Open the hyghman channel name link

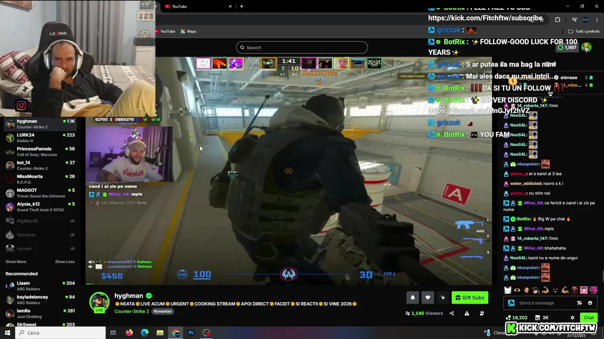(128, 296)
